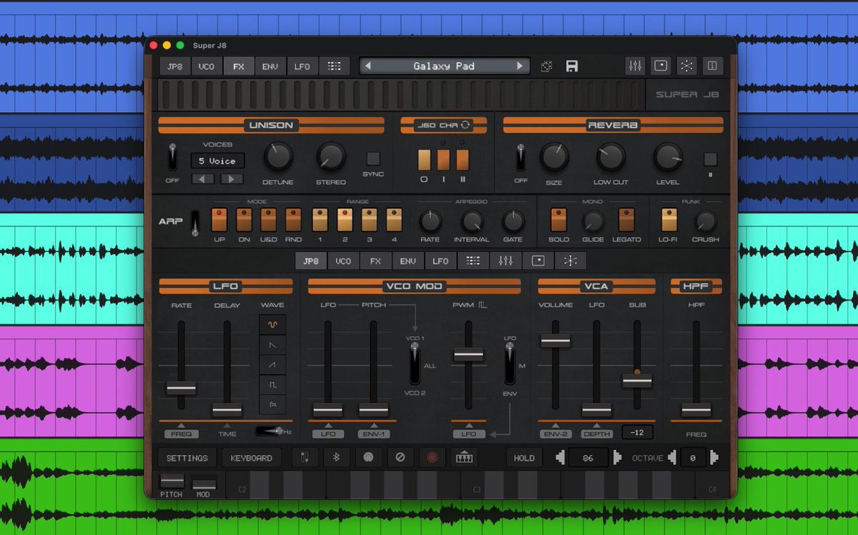The image size is (858, 535).
Task: Save the preset using the floppy disk icon
Action: point(571,66)
